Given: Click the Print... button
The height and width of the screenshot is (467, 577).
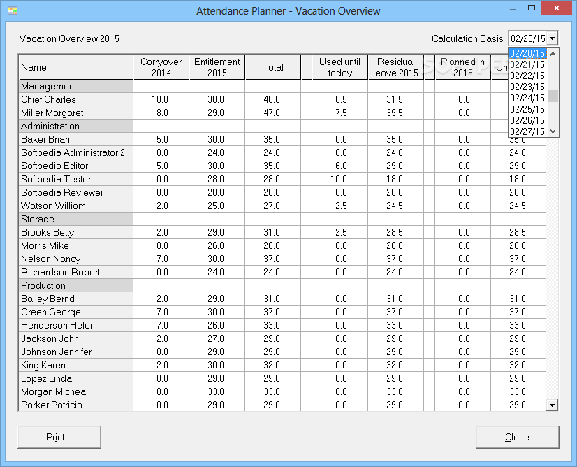Looking at the screenshot, I should click(x=59, y=437).
